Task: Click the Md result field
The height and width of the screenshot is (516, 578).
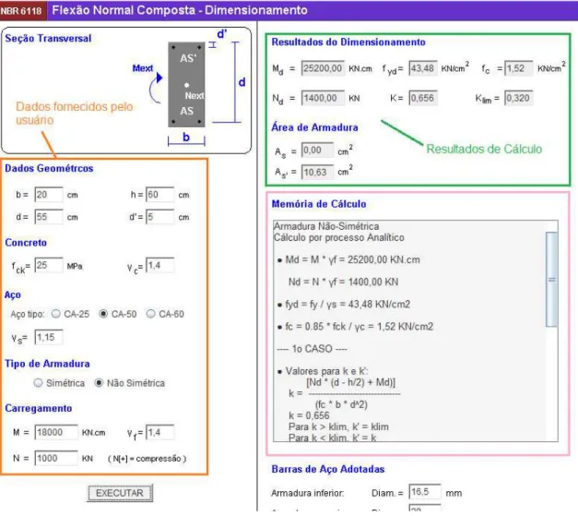Action: [323, 68]
